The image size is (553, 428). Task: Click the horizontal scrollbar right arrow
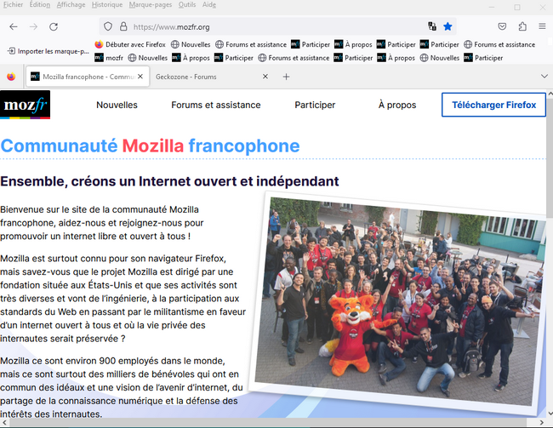tap(542, 422)
